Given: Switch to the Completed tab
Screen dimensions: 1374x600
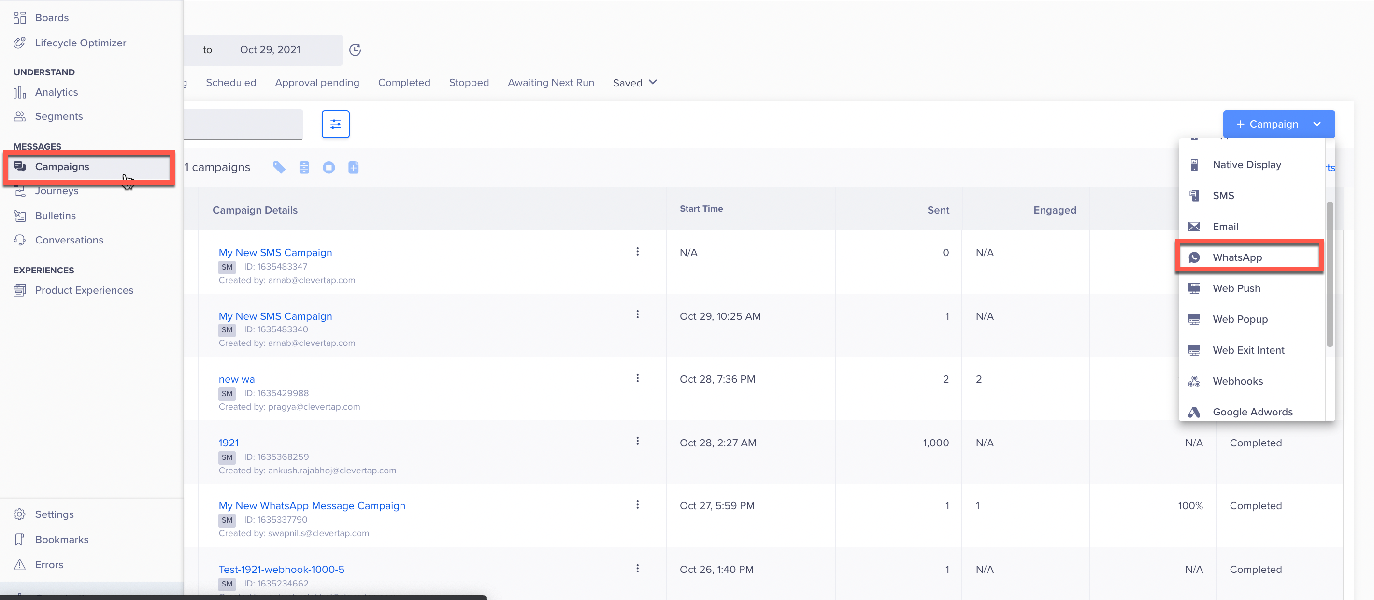Looking at the screenshot, I should [x=404, y=83].
